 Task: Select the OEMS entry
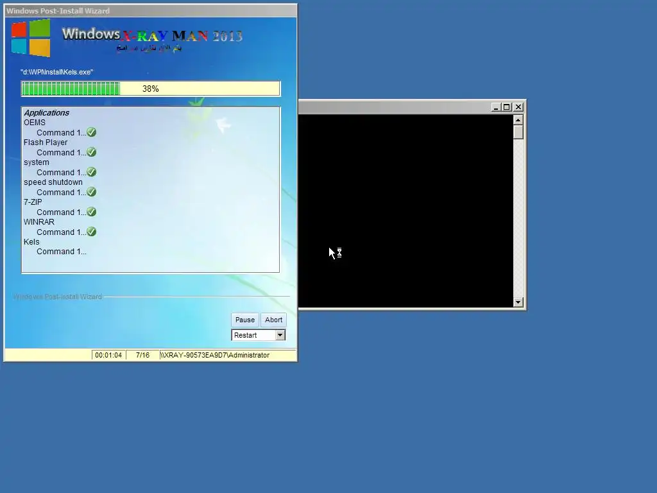pyautogui.click(x=35, y=123)
